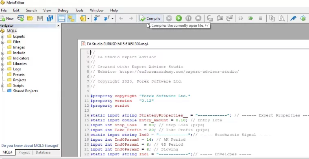Expand the Libraries folder

click(2, 64)
